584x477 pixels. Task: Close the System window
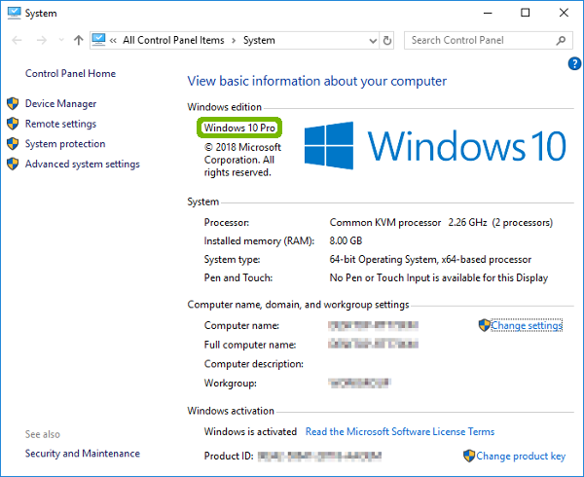564,13
